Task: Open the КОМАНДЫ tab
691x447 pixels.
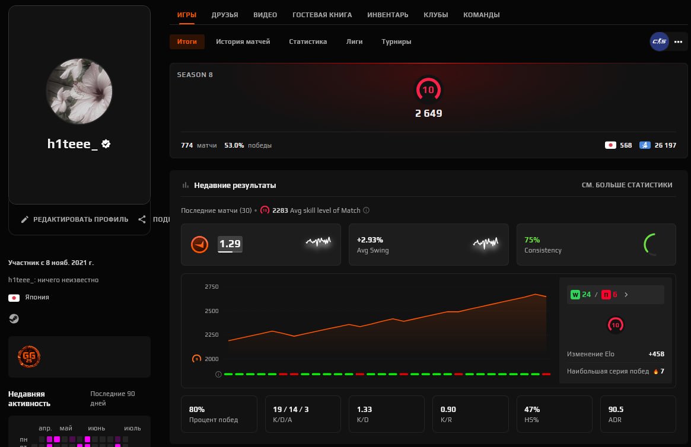Action: 481,15
